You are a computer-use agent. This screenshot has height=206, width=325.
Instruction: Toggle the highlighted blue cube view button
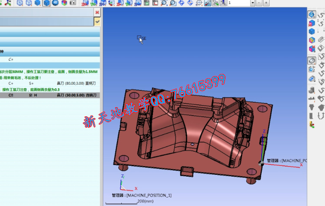(x=46, y=3)
